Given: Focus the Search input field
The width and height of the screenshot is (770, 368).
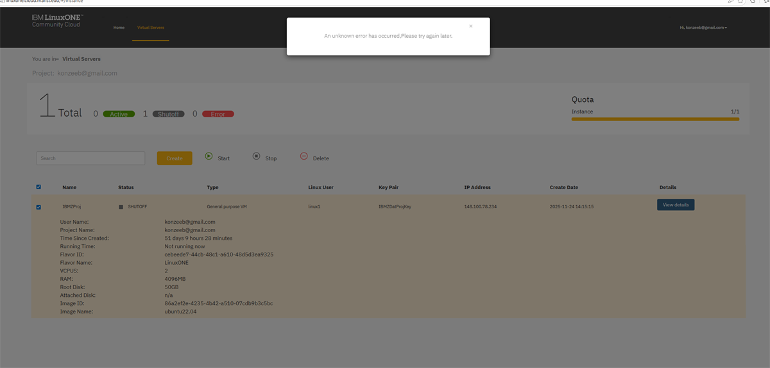Looking at the screenshot, I should (x=90, y=158).
